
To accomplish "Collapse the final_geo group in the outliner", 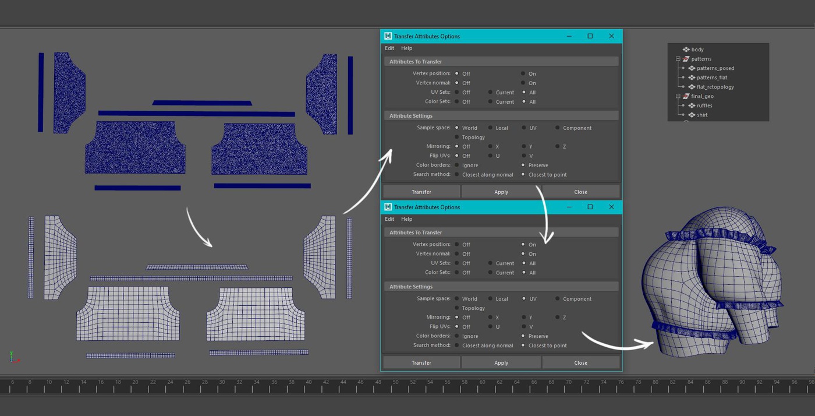I will 678,96.
